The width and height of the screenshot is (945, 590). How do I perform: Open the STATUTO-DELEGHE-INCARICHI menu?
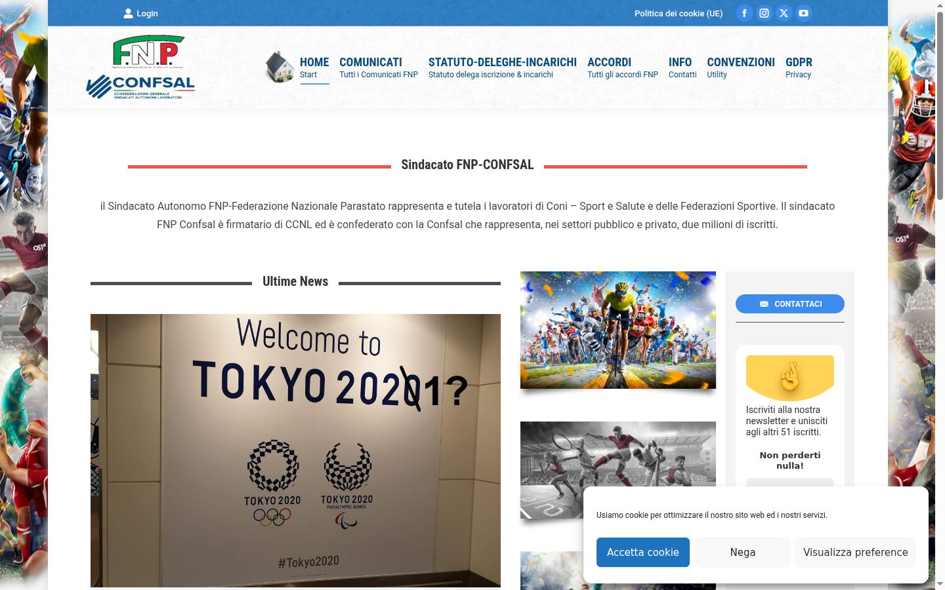503,68
